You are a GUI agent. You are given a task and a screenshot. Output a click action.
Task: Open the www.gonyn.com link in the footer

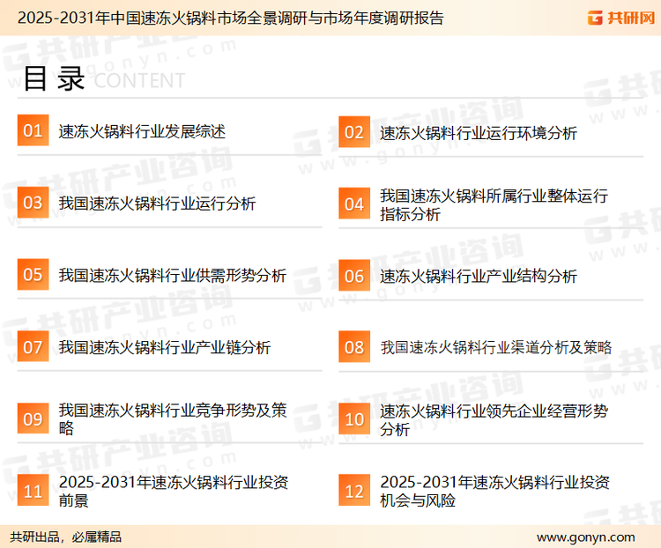point(586,537)
